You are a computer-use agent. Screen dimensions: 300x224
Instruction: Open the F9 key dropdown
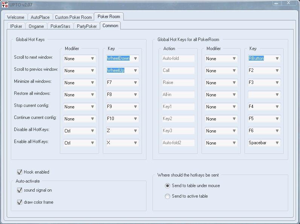click(122, 107)
